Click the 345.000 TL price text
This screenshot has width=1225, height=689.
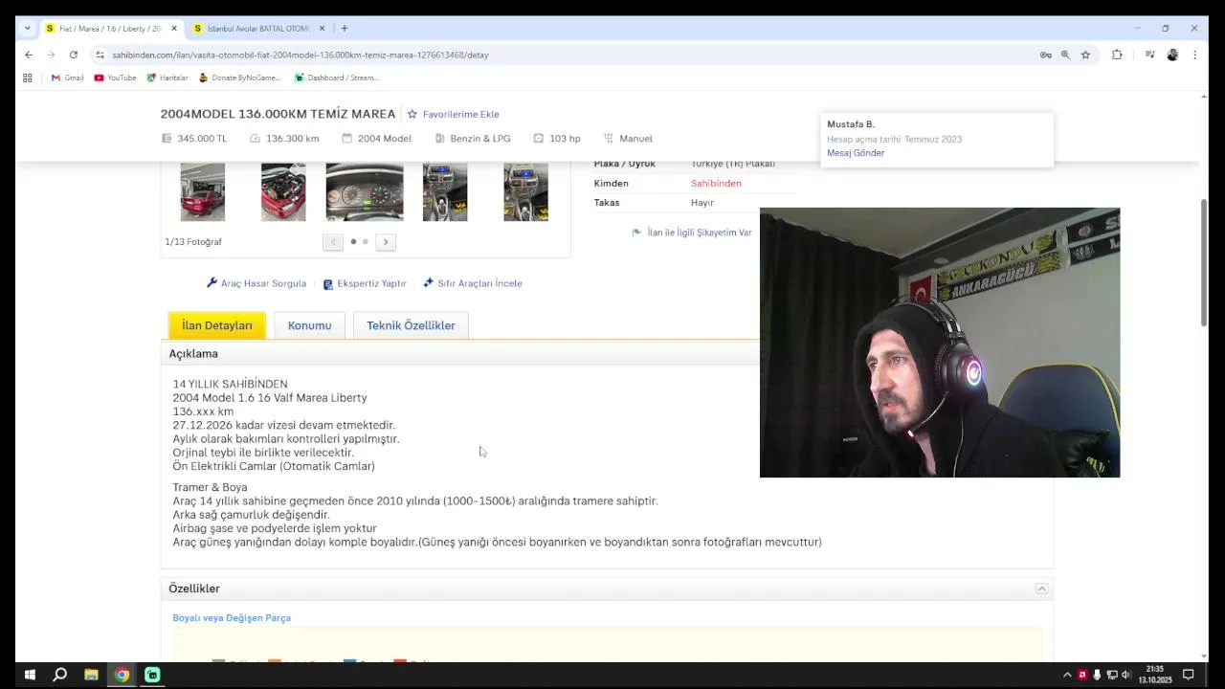202,139
